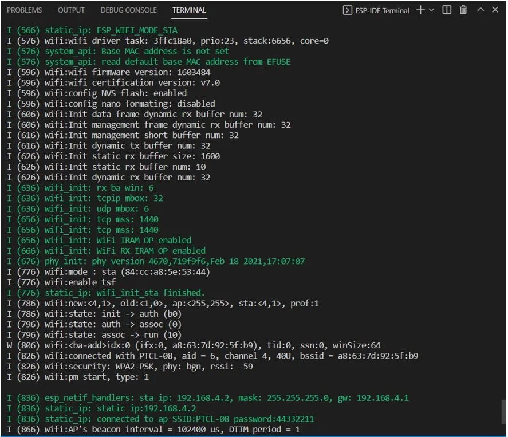This screenshot has height=437, width=508.
Task: Kill the terminal using the trash icon
Action: point(463,10)
